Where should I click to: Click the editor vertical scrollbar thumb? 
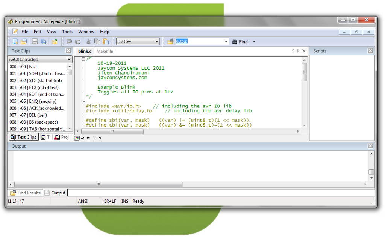304,72
